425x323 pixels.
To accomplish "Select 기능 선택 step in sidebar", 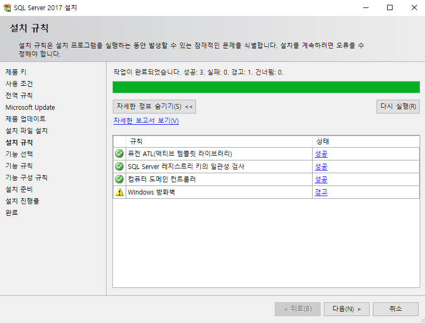I will (19, 154).
